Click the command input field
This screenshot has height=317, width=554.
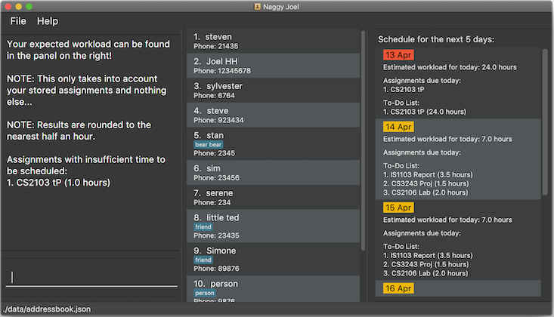click(91, 277)
